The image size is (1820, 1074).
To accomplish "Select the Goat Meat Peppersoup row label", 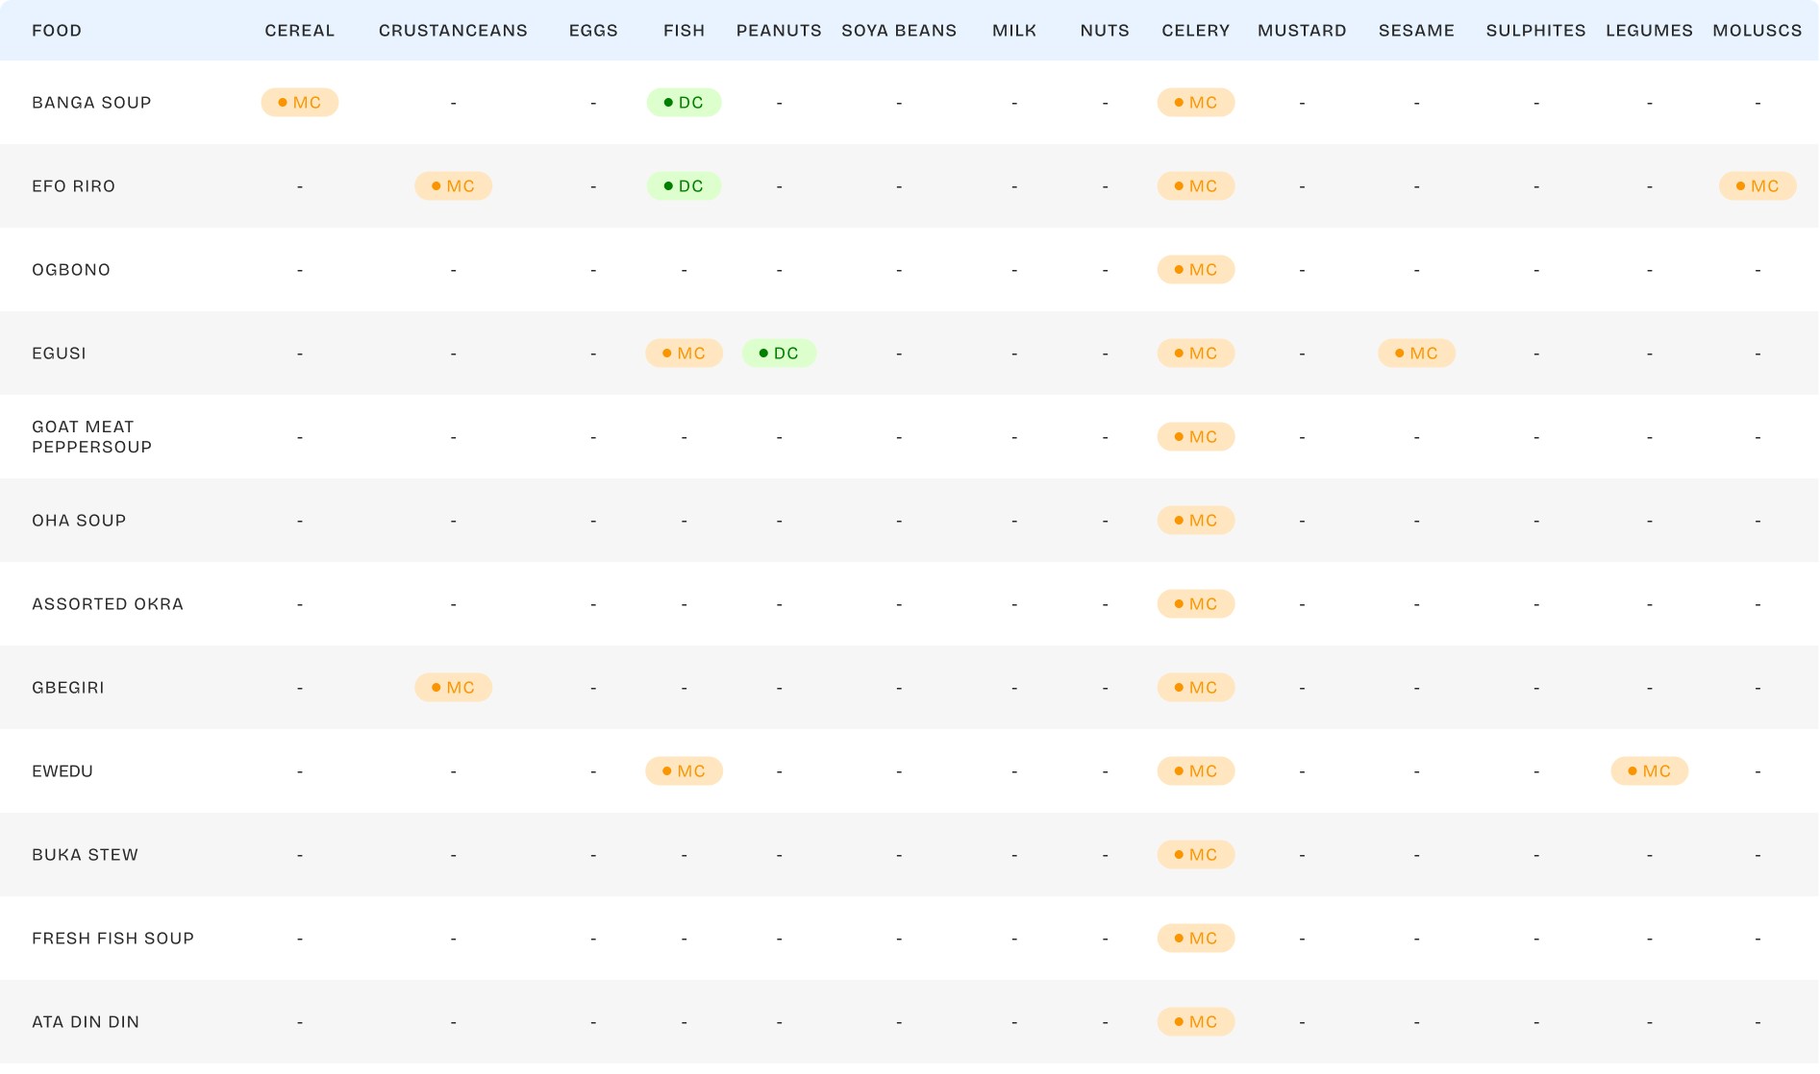I will point(91,437).
